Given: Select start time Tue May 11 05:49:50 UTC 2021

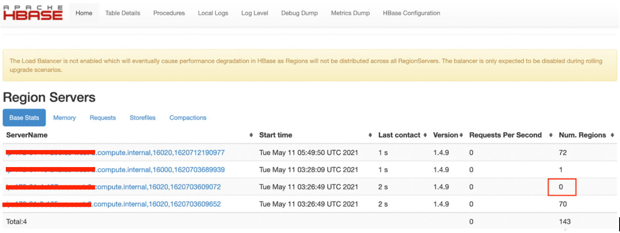Looking at the screenshot, I should (308, 153).
